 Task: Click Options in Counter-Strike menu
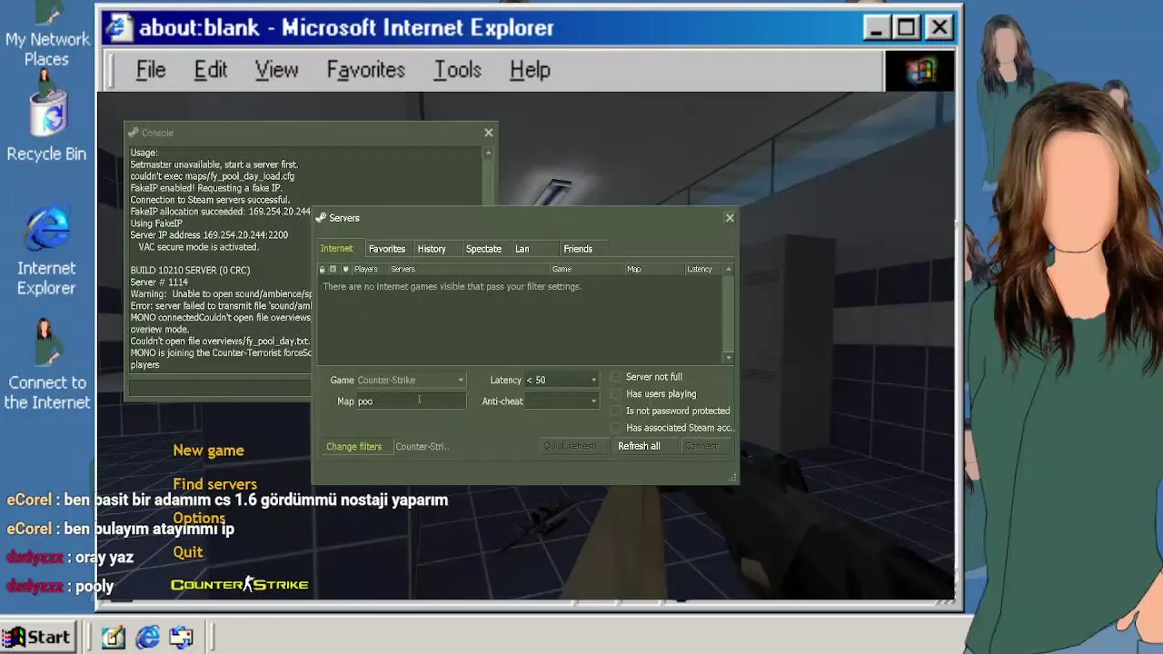click(199, 519)
